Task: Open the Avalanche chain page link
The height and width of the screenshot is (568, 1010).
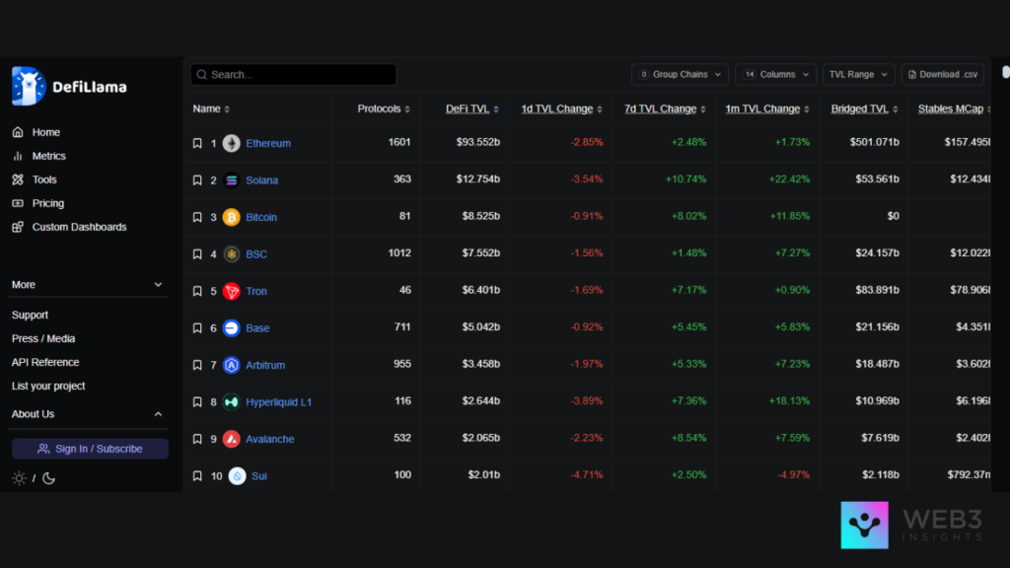Action: (x=270, y=439)
